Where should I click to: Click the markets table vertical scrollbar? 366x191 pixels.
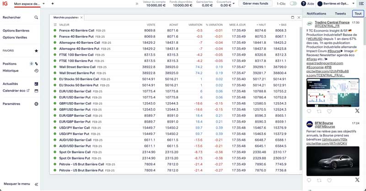[301, 98]
